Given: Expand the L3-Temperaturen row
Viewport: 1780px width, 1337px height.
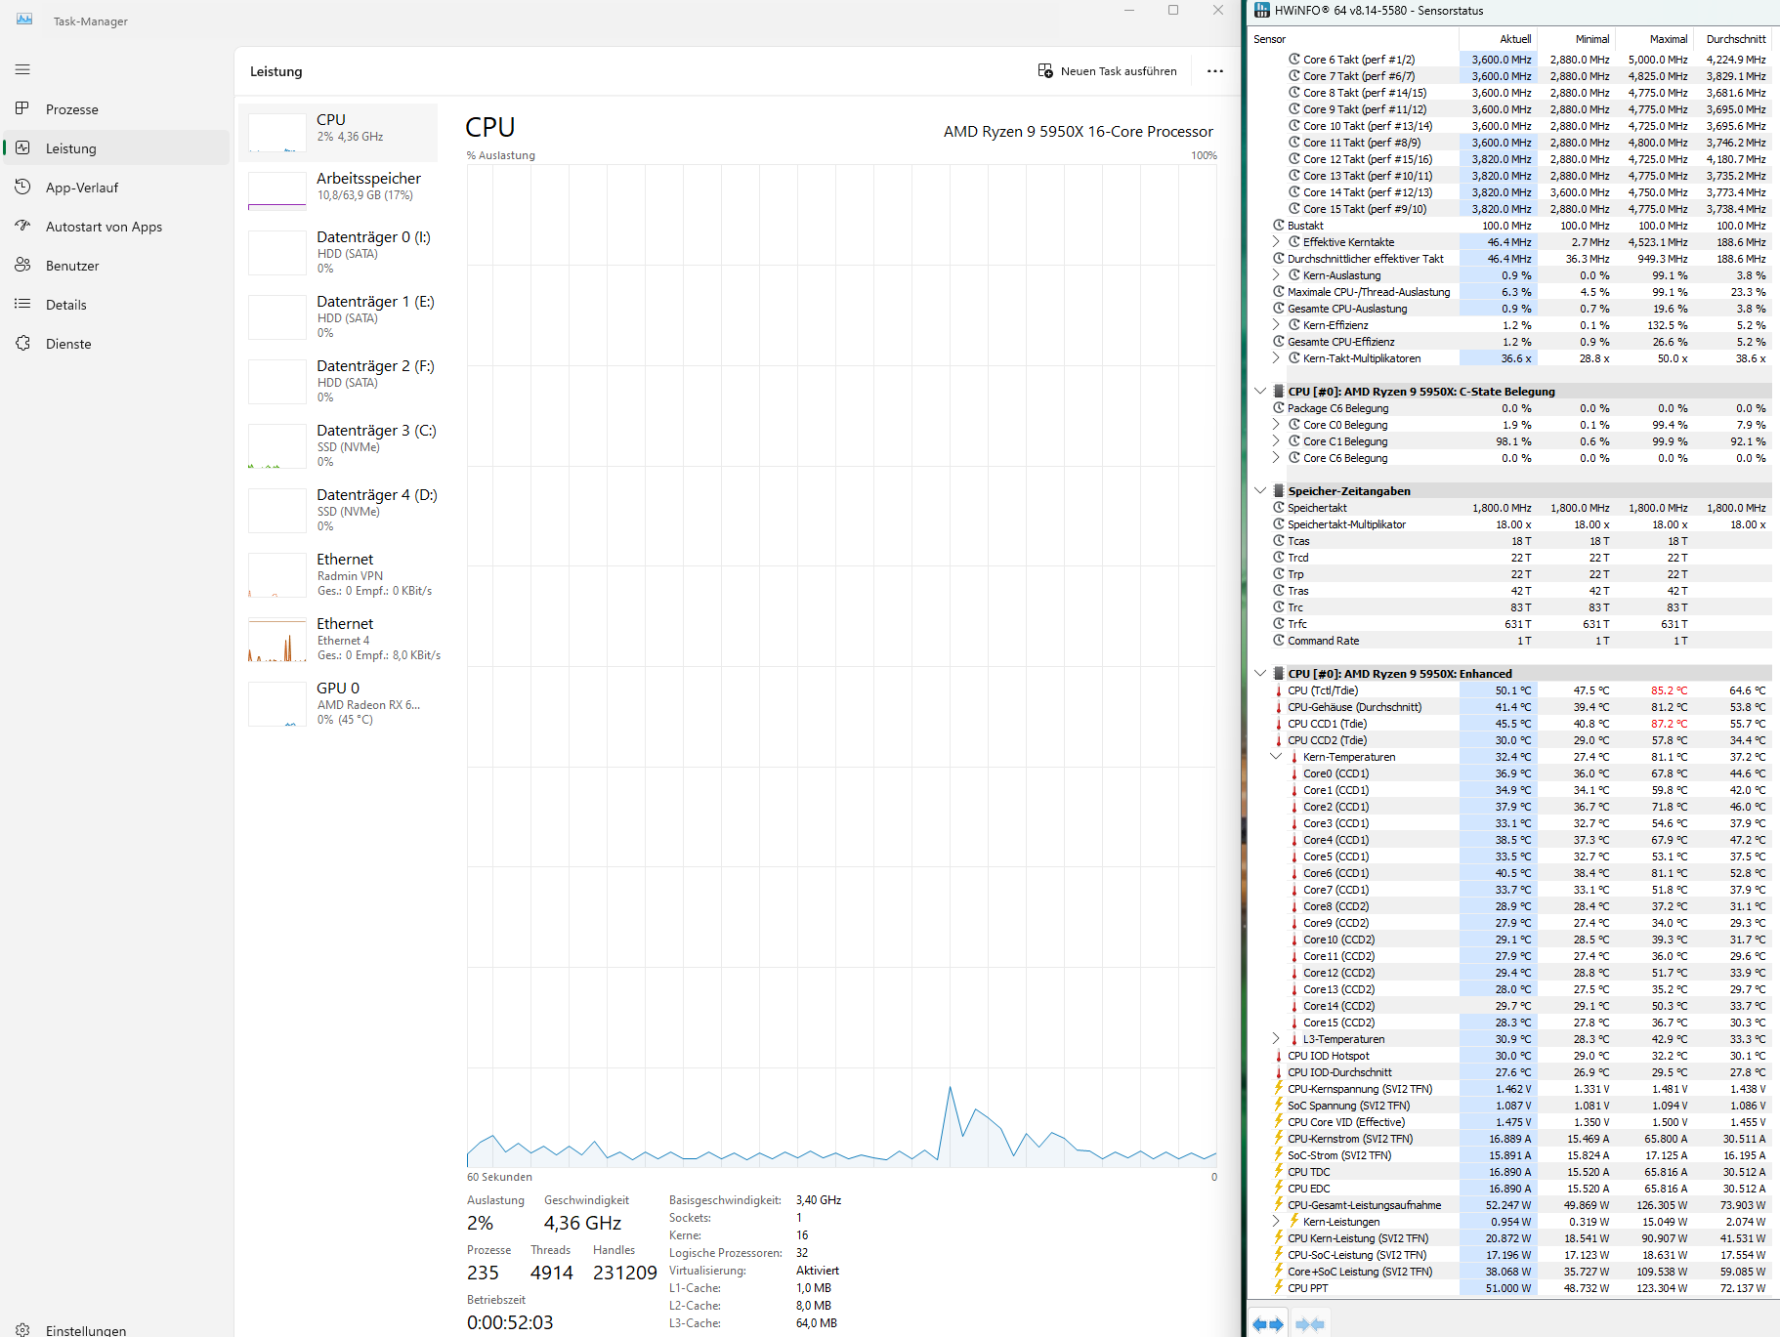Looking at the screenshot, I should pos(1276,1039).
